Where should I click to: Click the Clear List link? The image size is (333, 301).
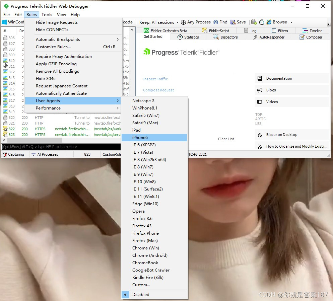point(226,139)
